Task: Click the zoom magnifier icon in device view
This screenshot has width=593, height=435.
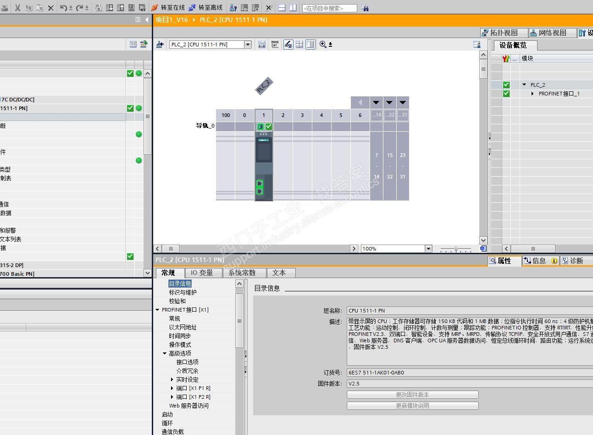Action: click(x=323, y=45)
